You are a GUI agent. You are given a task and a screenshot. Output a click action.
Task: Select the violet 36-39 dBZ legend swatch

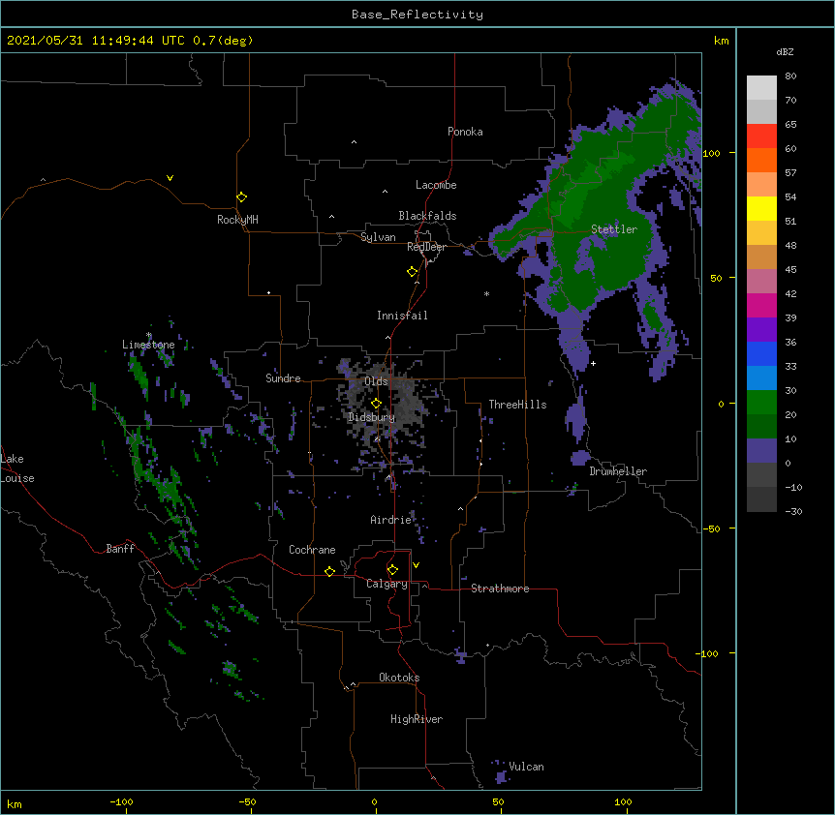point(761,329)
